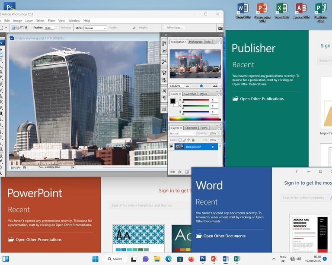The width and height of the screenshot is (332, 265).
Task: Click the Feather value input field
Action: point(49,28)
